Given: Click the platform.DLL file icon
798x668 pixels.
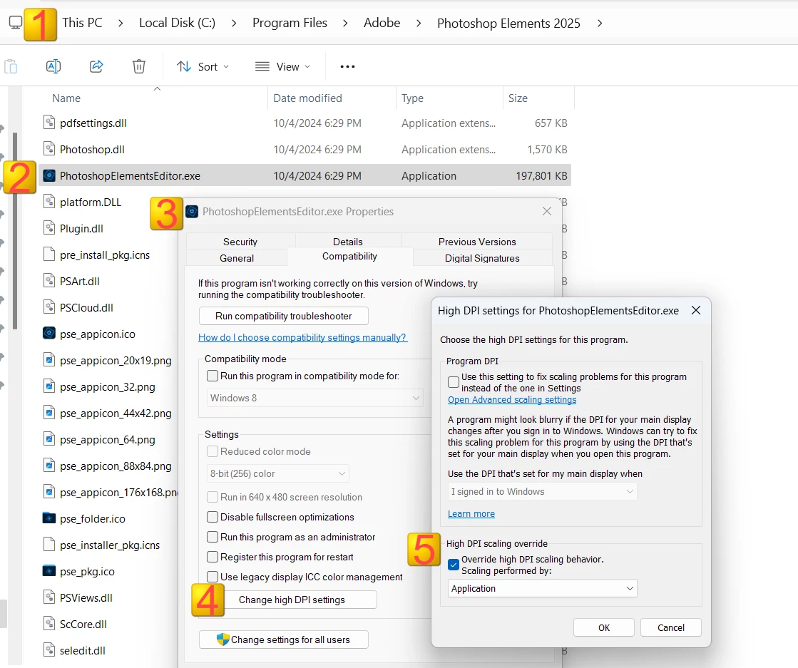Looking at the screenshot, I should click(49, 202).
